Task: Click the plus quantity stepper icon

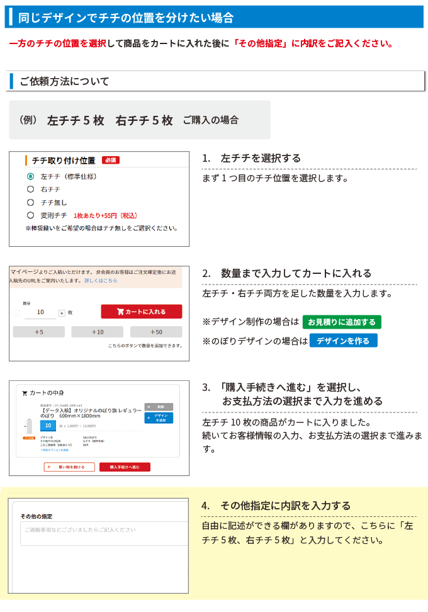Action: point(62,312)
